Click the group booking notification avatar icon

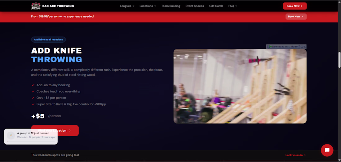click(x=11, y=135)
